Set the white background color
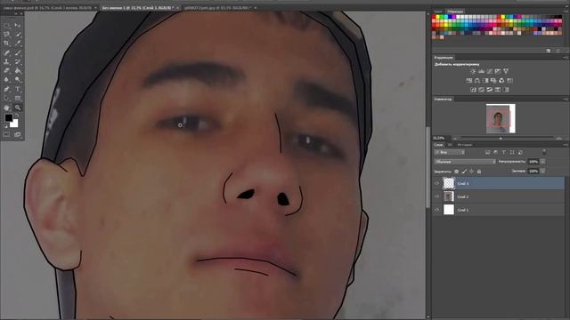Image resolution: width=570 pixels, height=320 pixels. pyautogui.click(x=14, y=124)
